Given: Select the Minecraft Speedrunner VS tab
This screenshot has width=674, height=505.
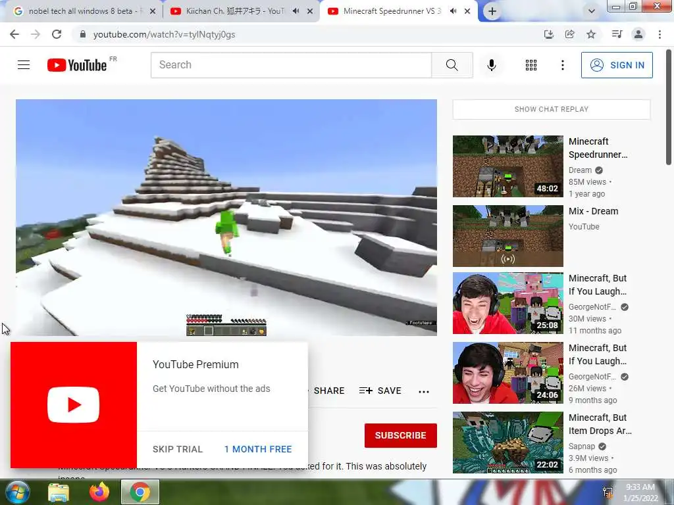Looking at the screenshot, I should pos(391,12).
